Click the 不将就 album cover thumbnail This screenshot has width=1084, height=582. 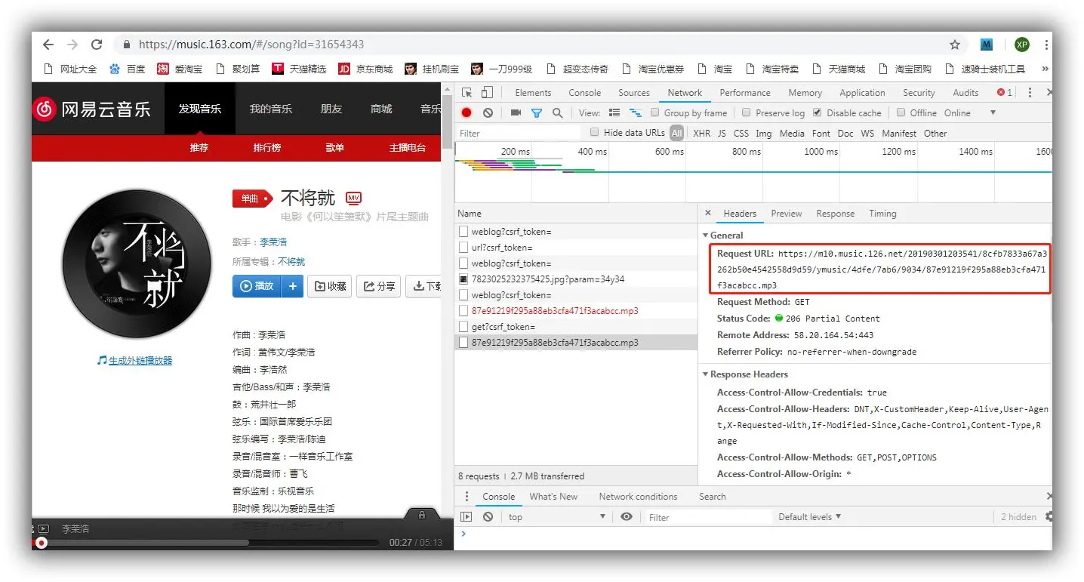pyautogui.click(x=135, y=263)
